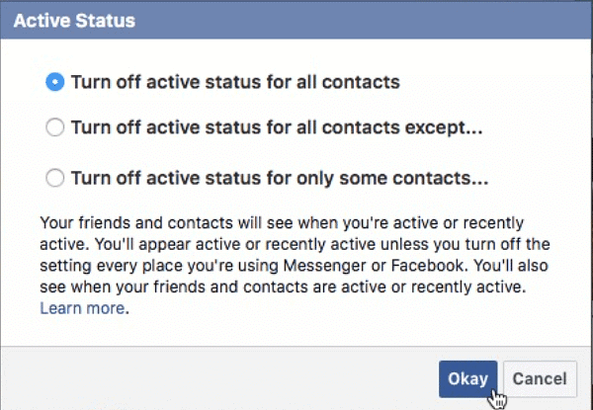
Task: Click the word "Messenger" in the description
Action: [357, 264]
